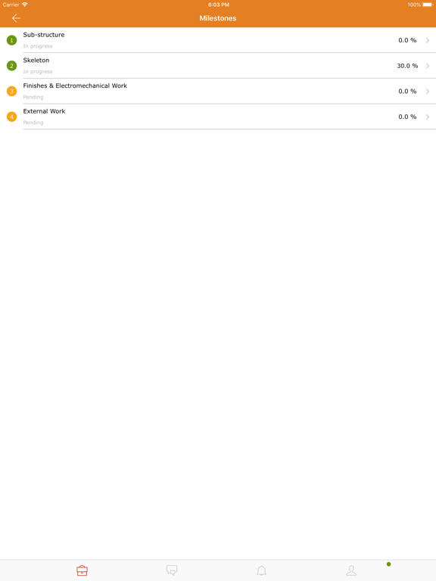Expand Finishes & Electromechanical Work chevron

click(x=428, y=91)
